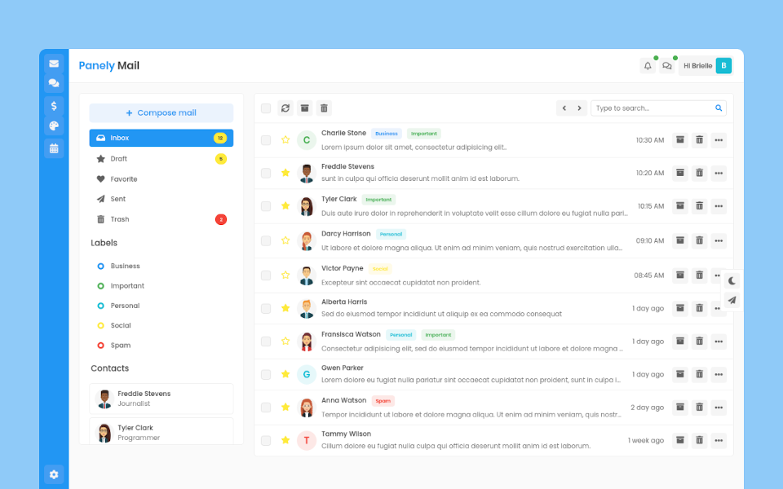The width and height of the screenshot is (783, 489).
Task: Filter by the Important label
Action: pyautogui.click(x=127, y=286)
